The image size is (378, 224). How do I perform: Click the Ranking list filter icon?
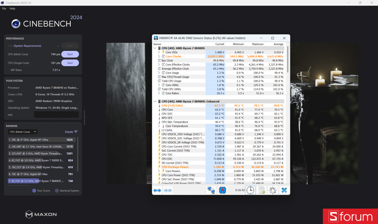click(x=76, y=132)
